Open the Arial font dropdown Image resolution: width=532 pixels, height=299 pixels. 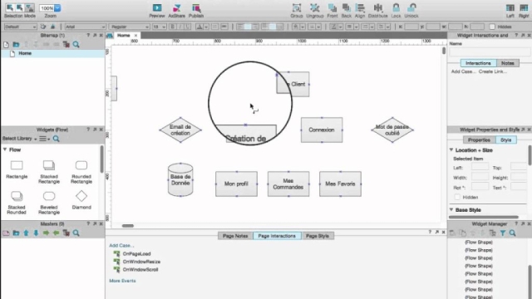pyautogui.click(x=85, y=27)
